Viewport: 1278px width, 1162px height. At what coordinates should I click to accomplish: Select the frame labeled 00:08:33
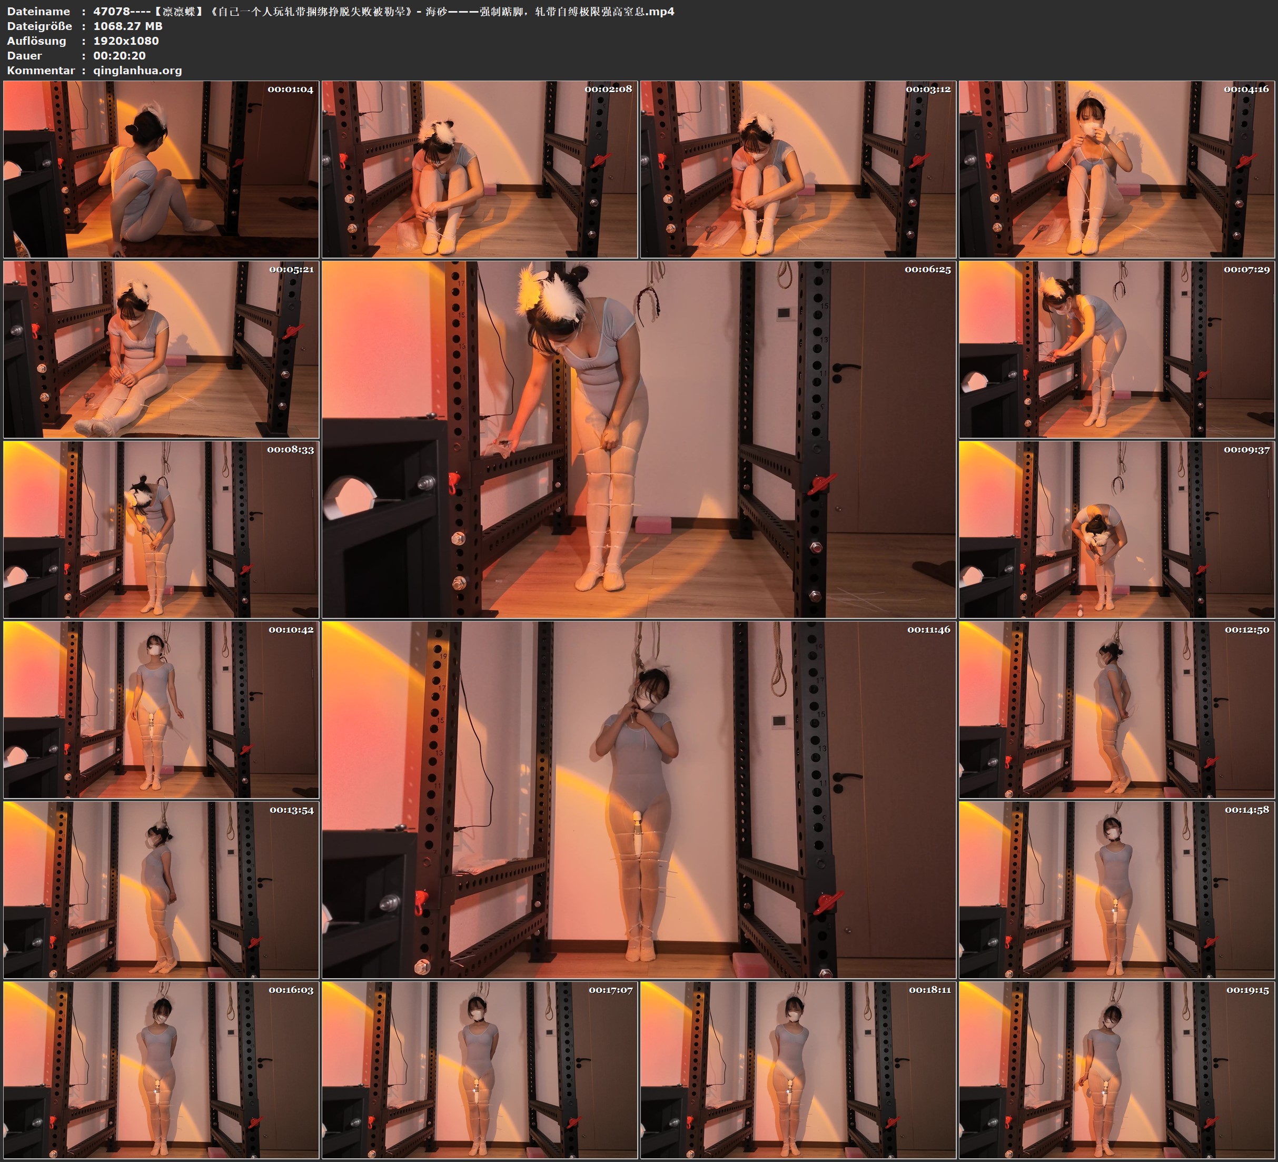pyautogui.click(x=161, y=529)
